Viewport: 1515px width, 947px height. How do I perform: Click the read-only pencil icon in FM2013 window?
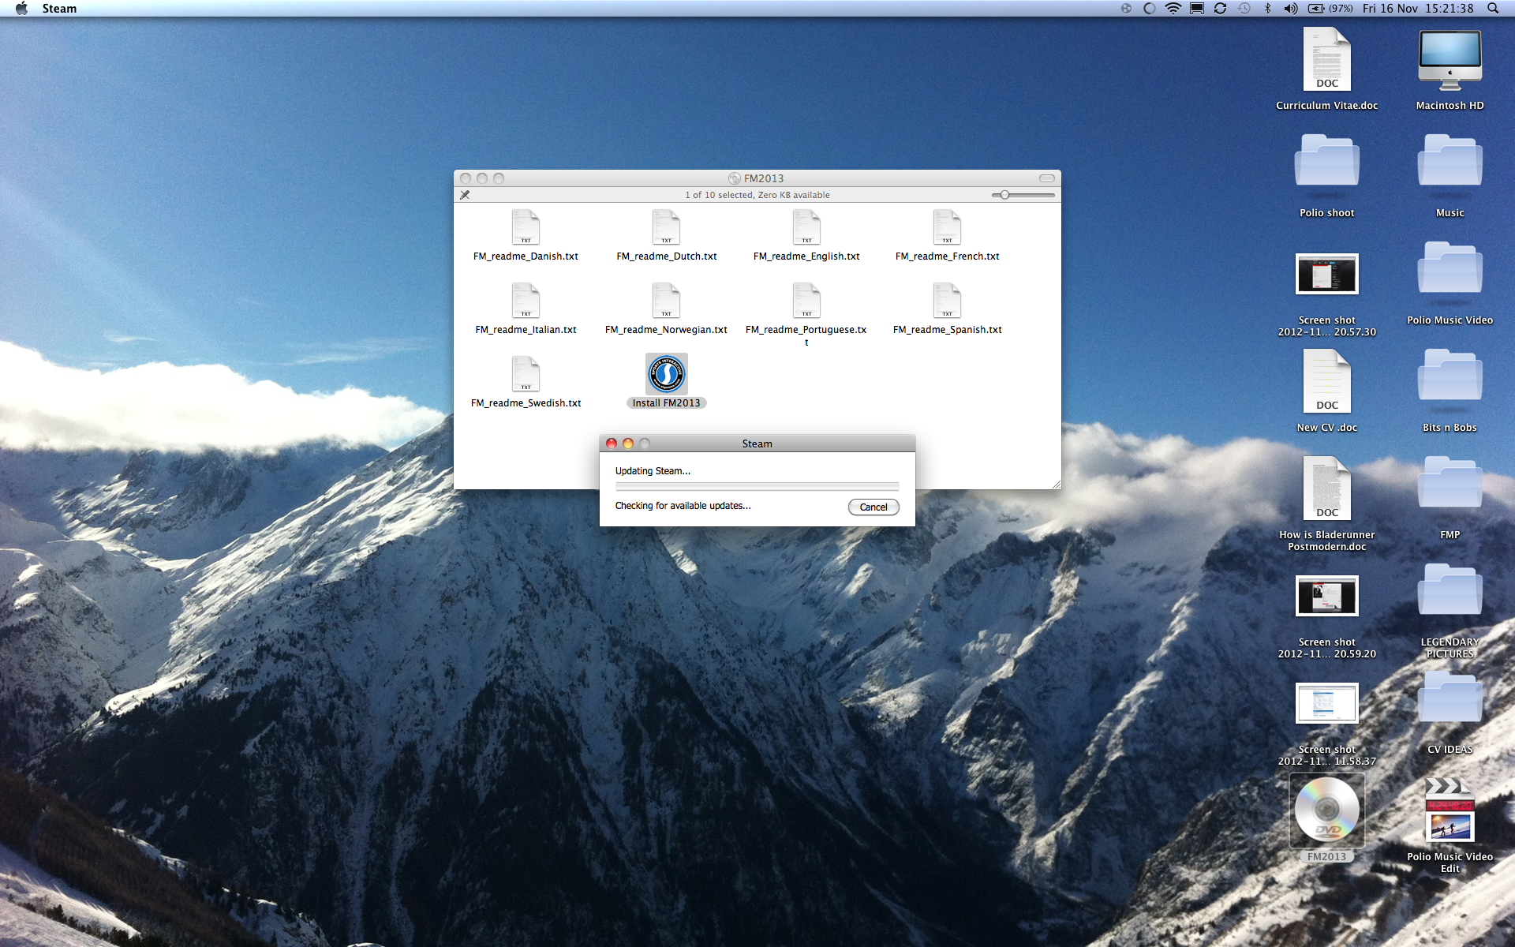click(x=465, y=195)
